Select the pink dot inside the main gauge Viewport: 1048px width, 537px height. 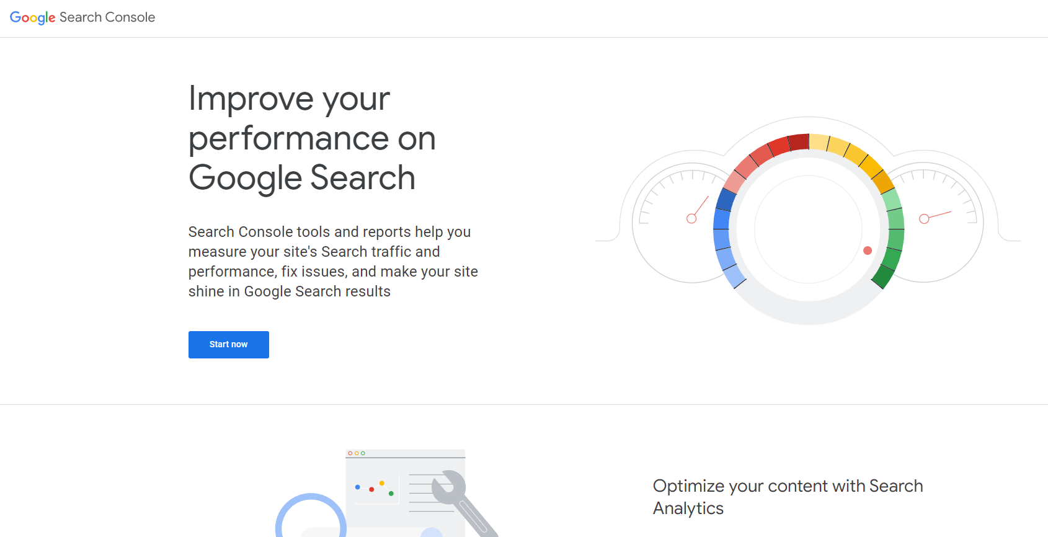[867, 251]
